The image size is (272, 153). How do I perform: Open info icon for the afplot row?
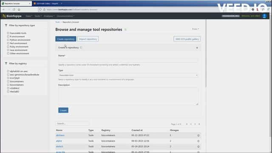[x=198, y=141]
